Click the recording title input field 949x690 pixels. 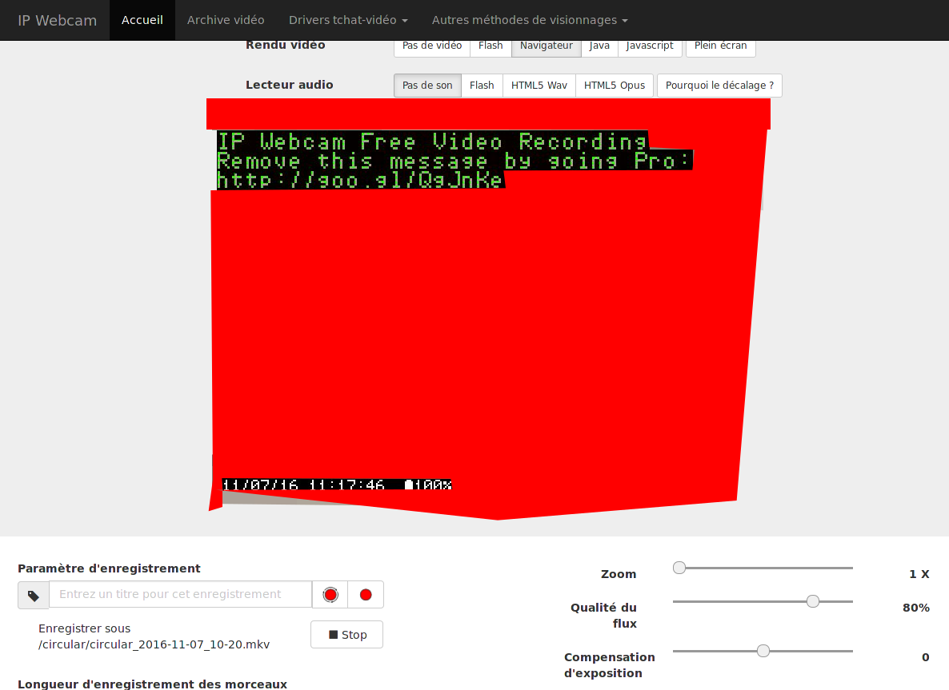click(180, 594)
